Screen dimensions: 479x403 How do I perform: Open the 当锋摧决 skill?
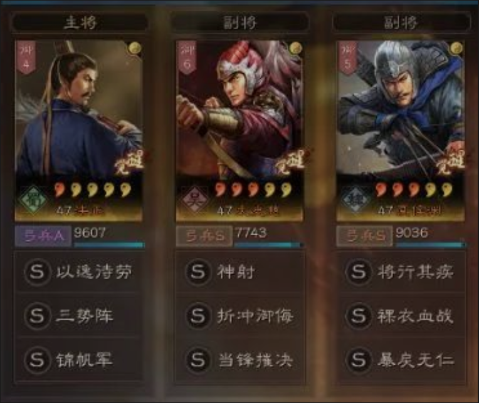(239, 360)
